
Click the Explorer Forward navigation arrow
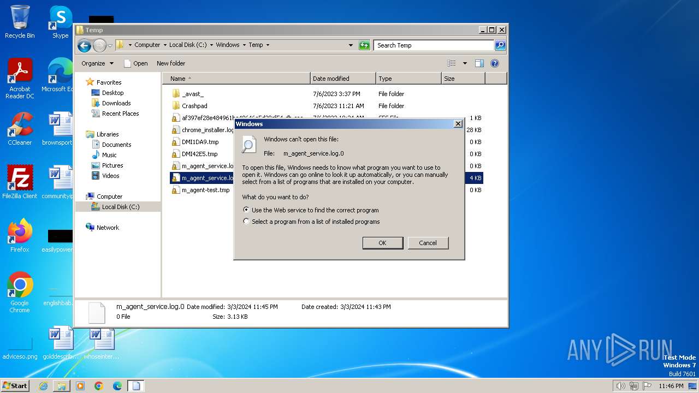click(99, 45)
